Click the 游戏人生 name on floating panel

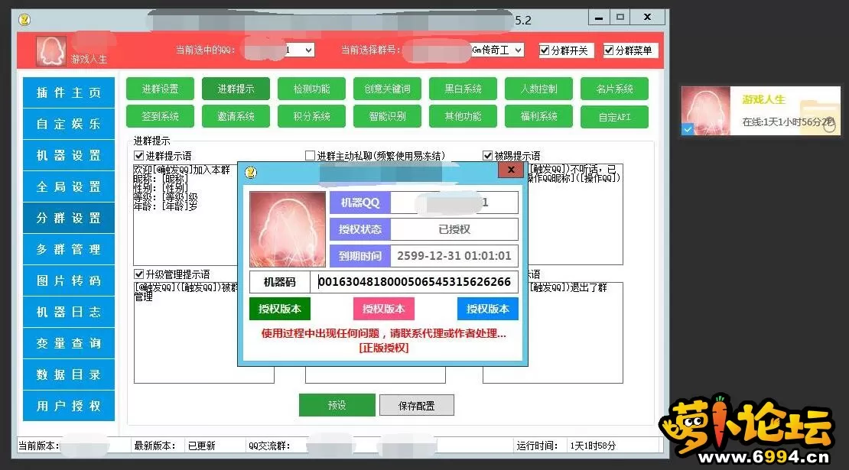pyautogui.click(x=763, y=99)
